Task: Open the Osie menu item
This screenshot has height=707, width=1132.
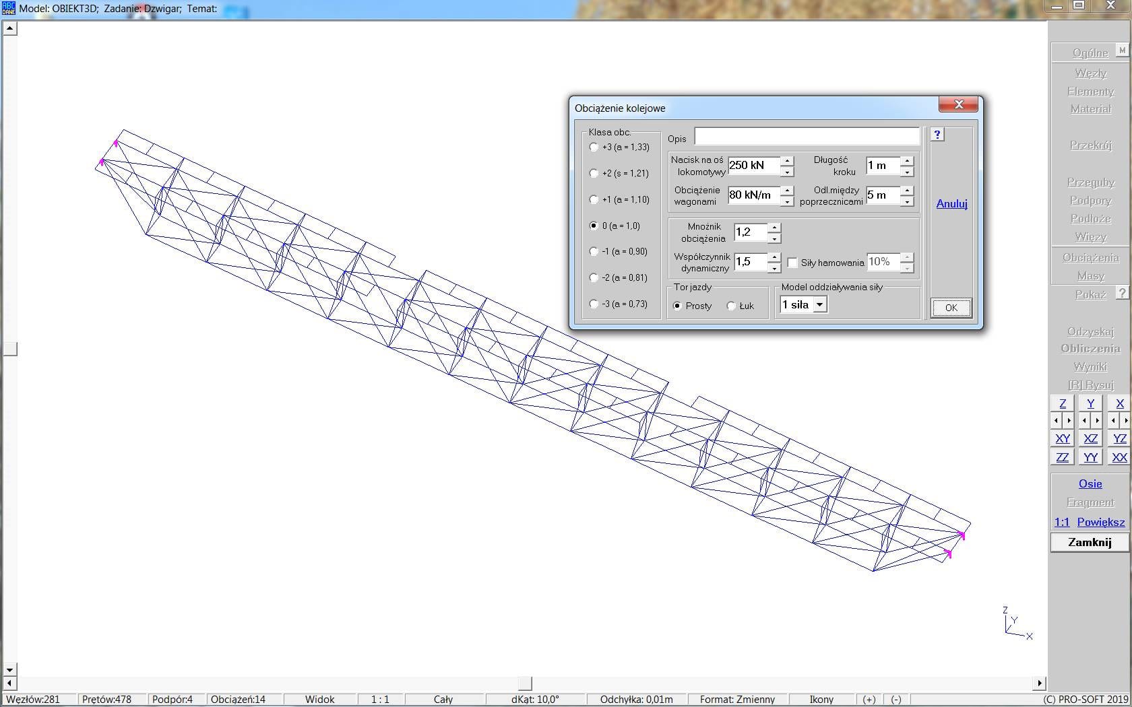Action: (x=1090, y=483)
